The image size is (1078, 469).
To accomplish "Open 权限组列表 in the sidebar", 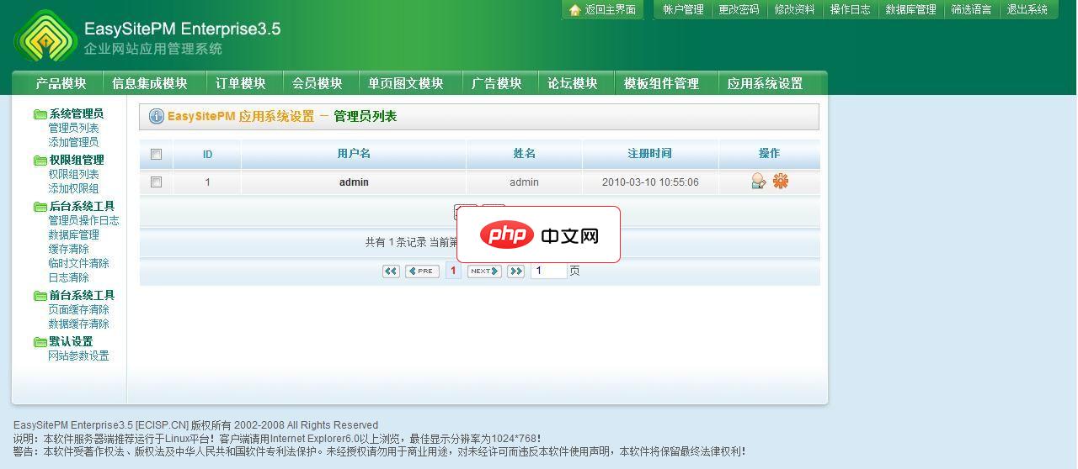I will 73,175.
